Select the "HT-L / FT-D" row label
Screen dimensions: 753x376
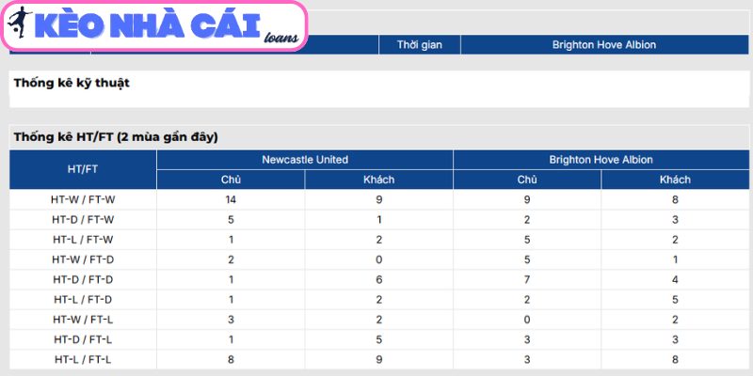point(83,300)
